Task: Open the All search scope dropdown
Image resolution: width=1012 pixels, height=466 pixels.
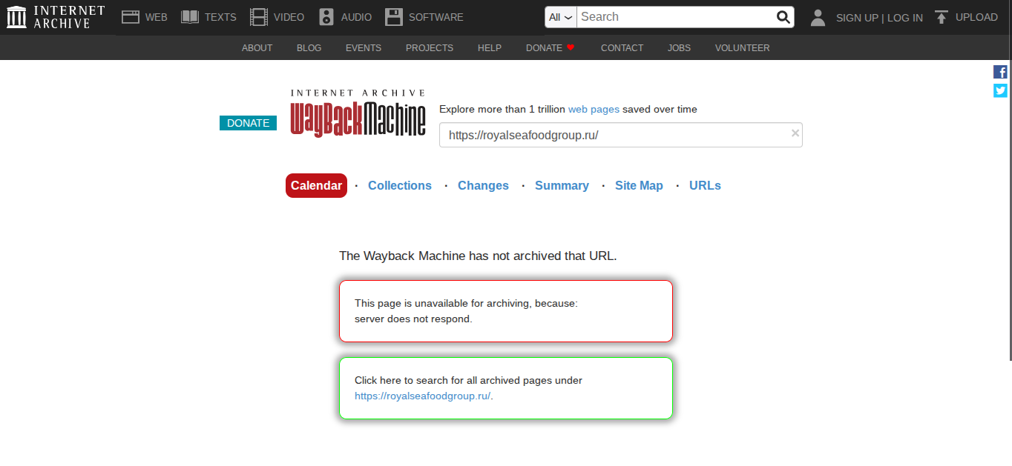Action: coord(561,17)
